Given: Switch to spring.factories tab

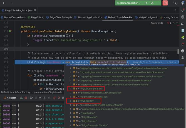Looking at the screenshot, I should point(169,18).
